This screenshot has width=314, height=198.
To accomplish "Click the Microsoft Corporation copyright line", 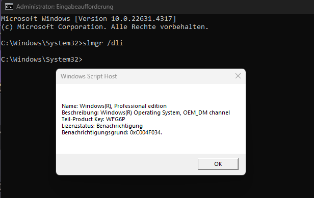I will (x=104, y=27).
